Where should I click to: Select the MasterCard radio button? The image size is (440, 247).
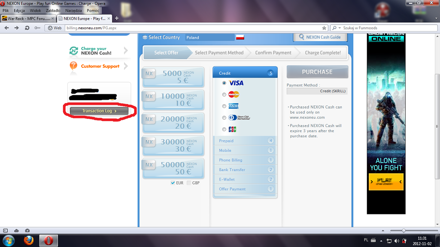click(224, 94)
